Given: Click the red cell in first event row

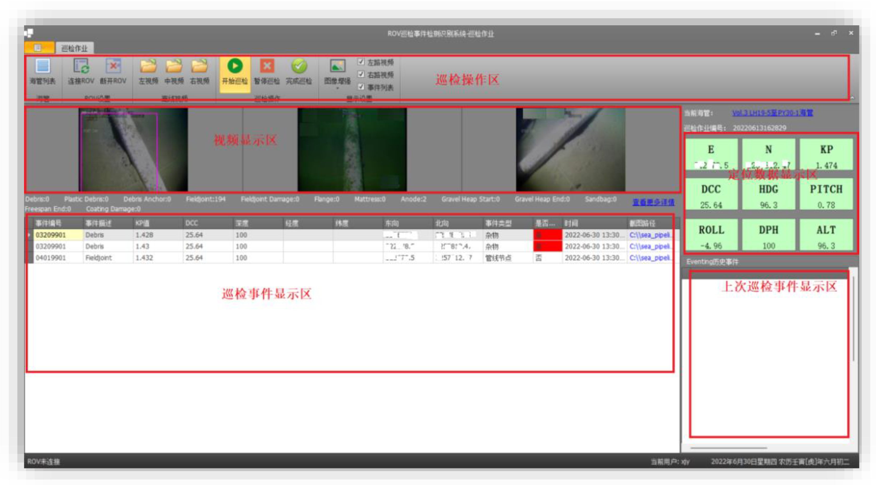Looking at the screenshot, I should tap(547, 235).
